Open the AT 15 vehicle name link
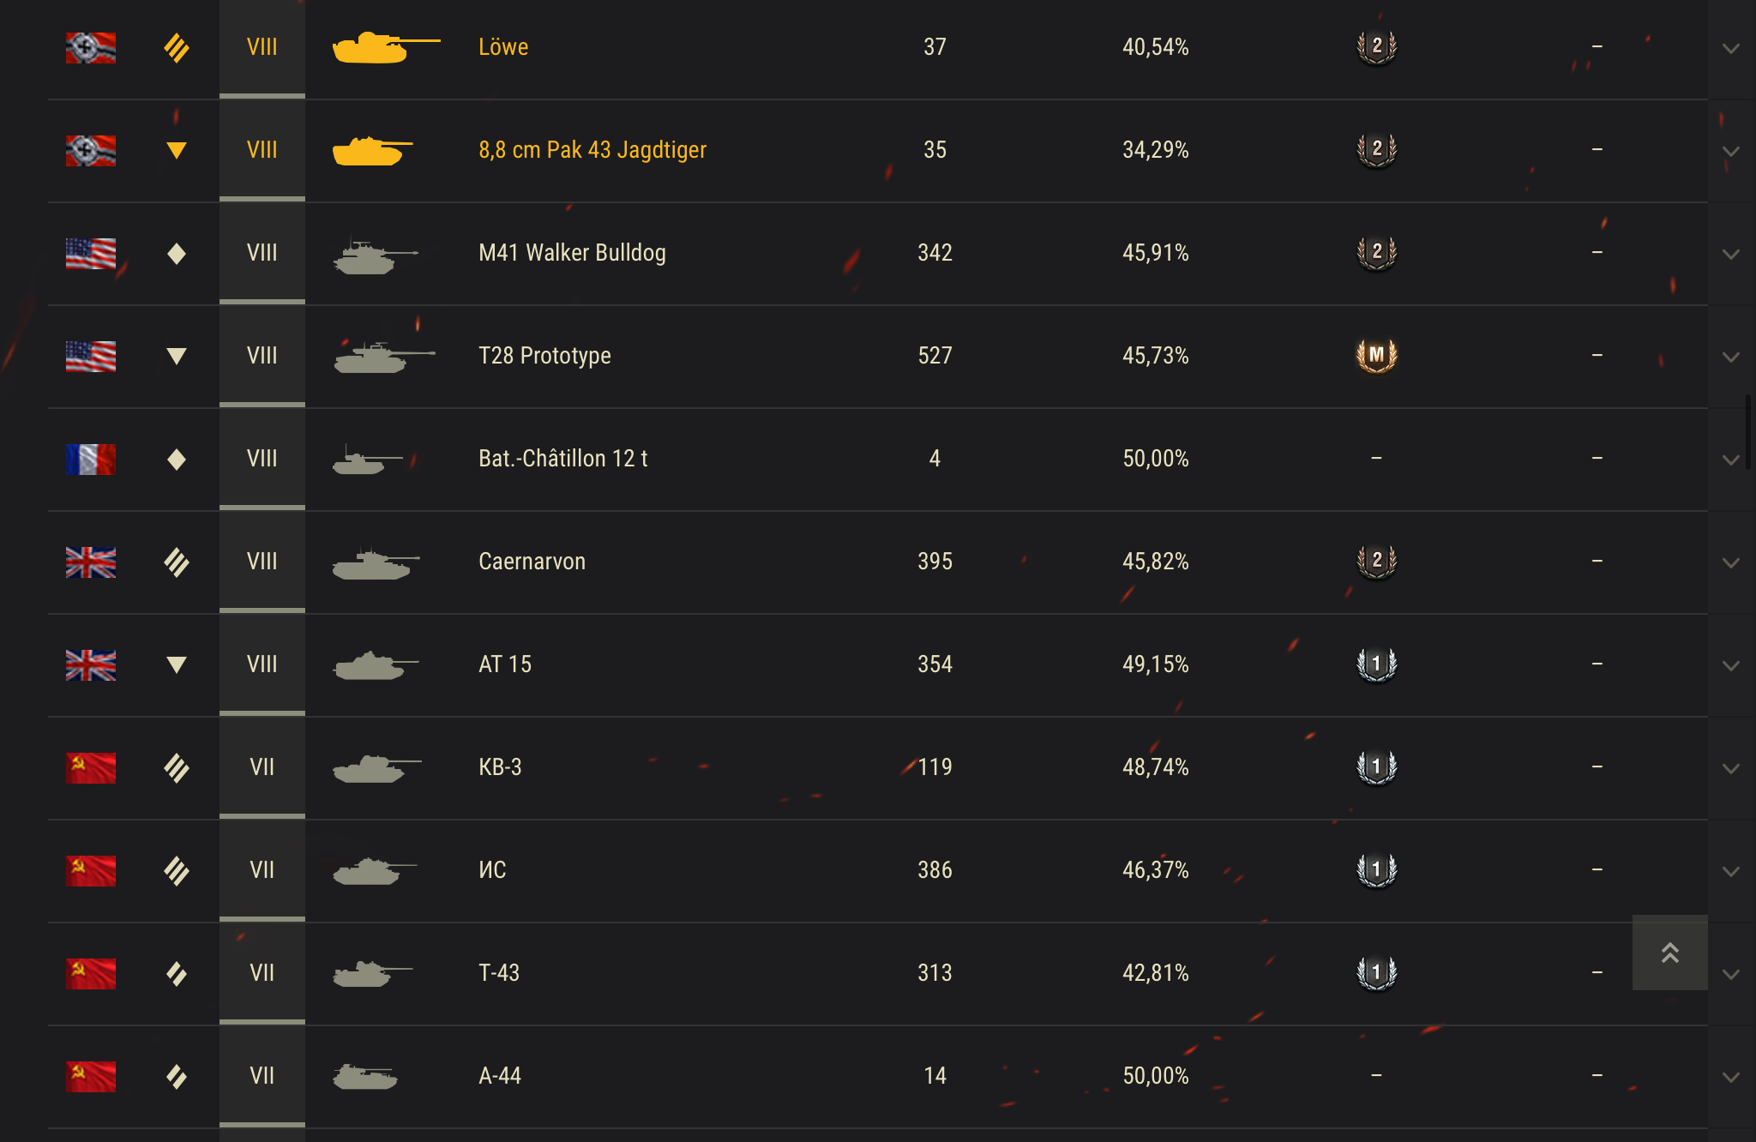 [x=505, y=664]
